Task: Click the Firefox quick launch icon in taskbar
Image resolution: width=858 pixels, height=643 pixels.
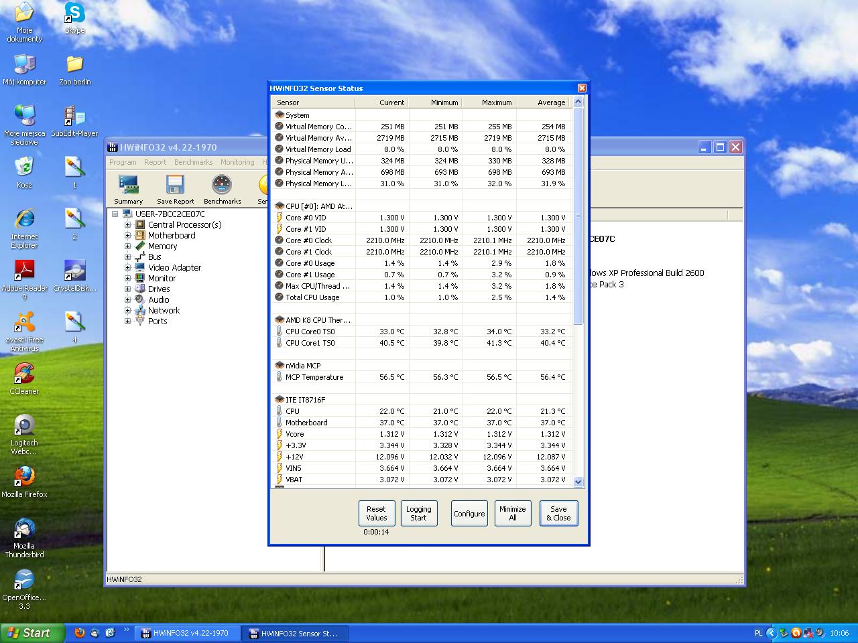Action: 80,632
